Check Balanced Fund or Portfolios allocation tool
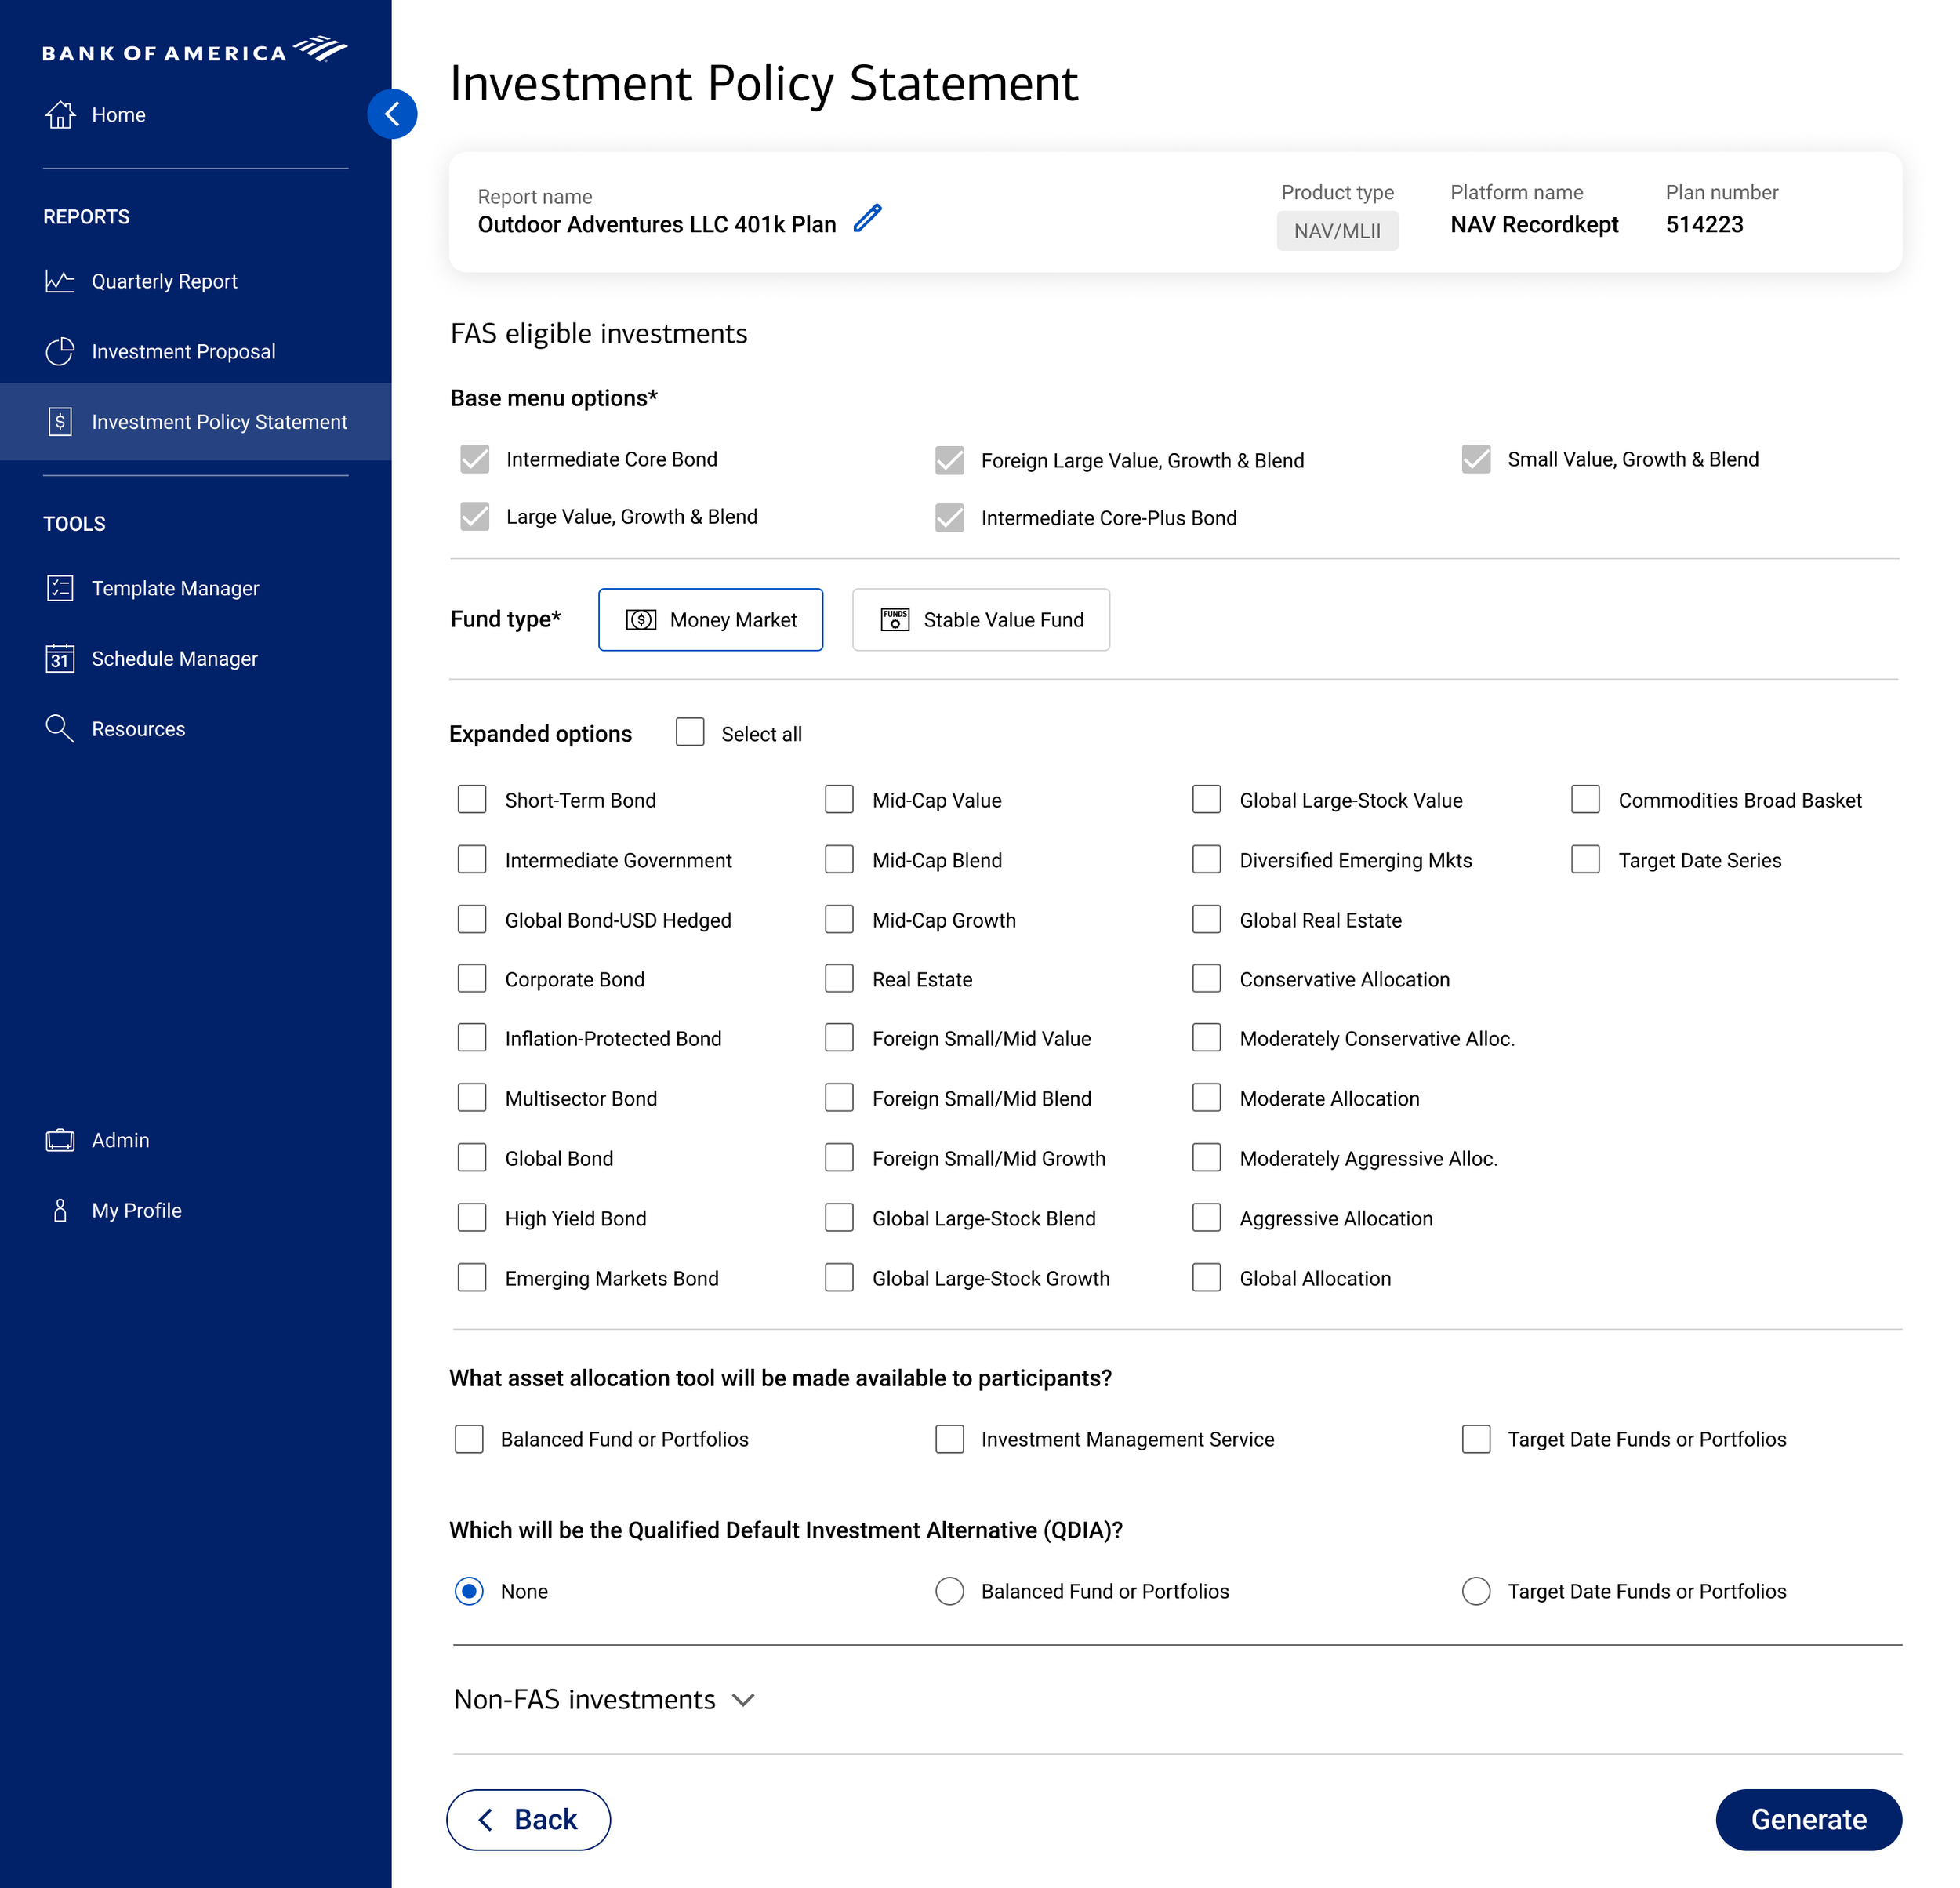Screen dimensions: 1960x1888 [x=469, y=1439]
